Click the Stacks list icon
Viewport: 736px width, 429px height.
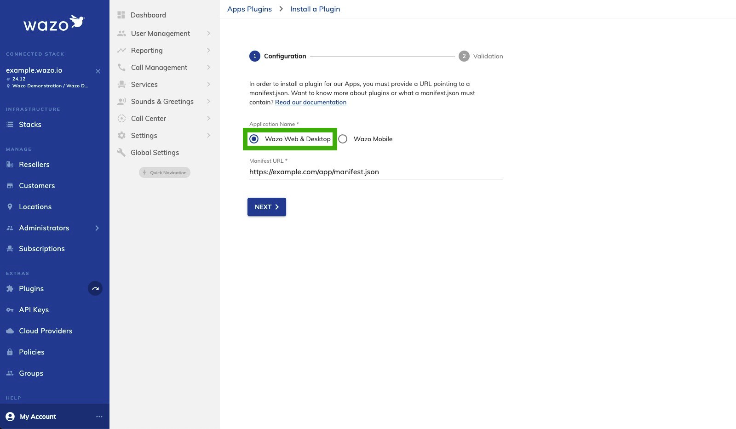(x=10, y=125)
